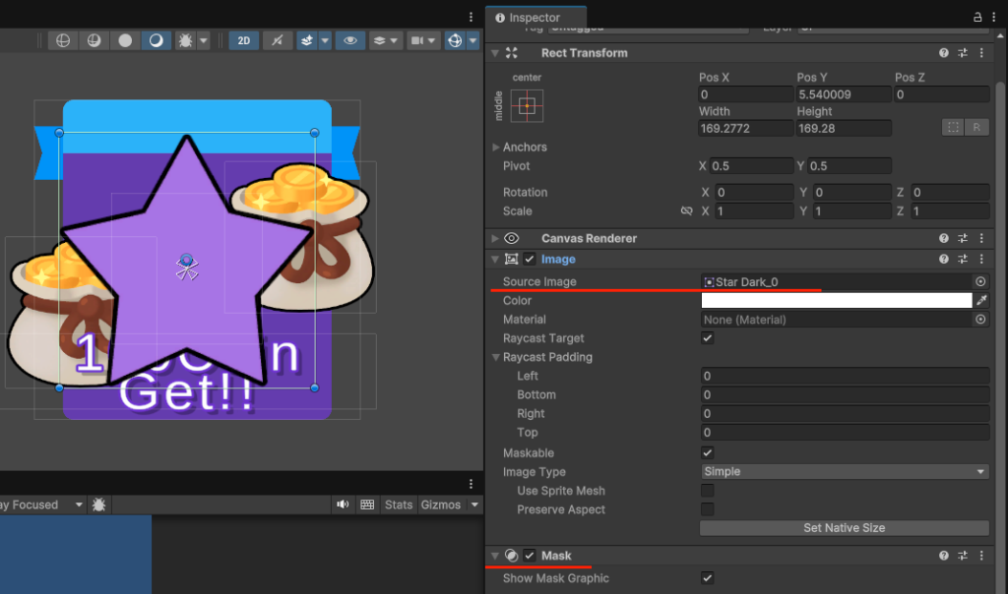
Task: Toggle scene lighting icon
Action: pyautogui.click(x=277, y=40)
